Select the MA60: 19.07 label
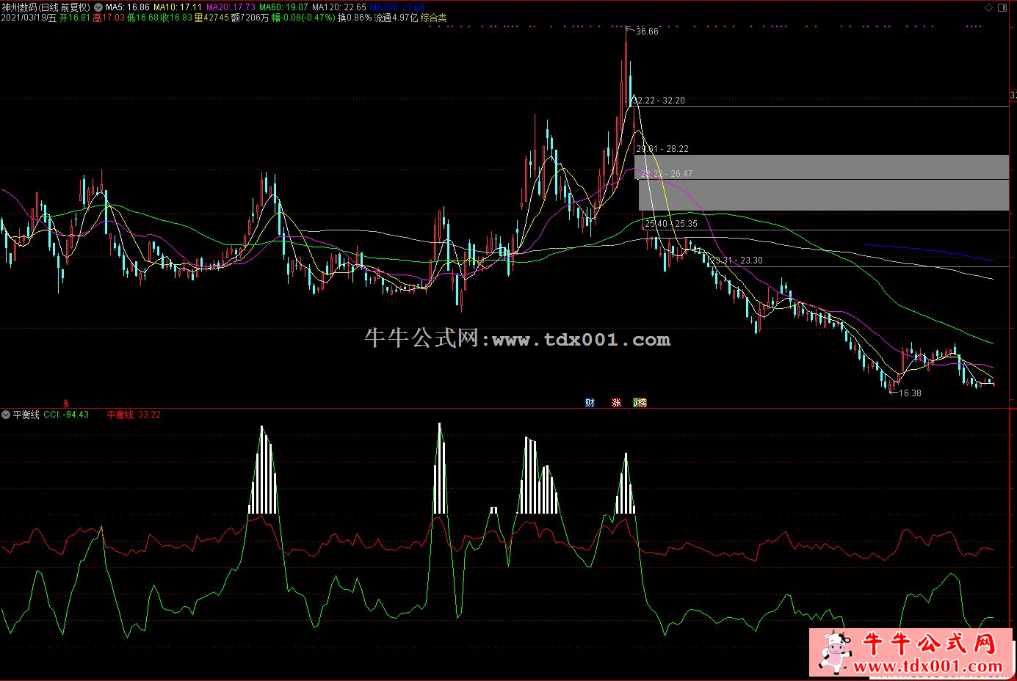 point(283,7)
